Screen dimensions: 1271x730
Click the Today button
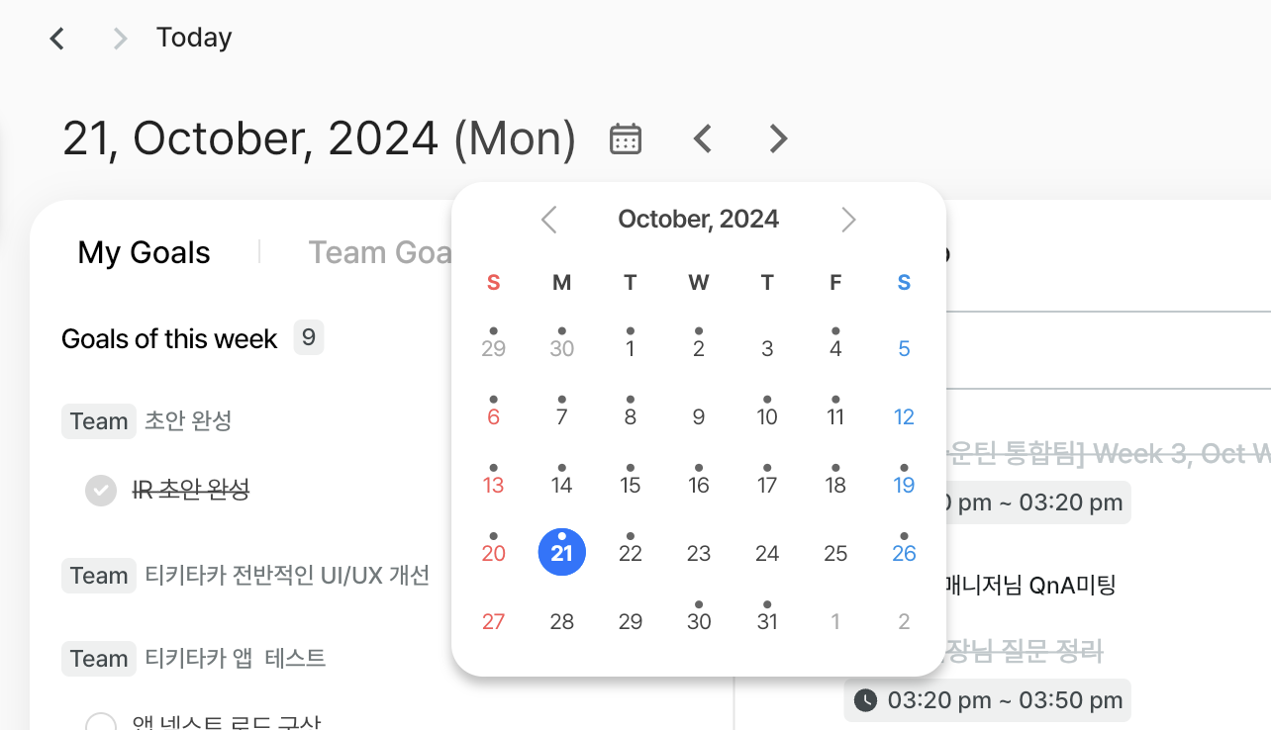click(x=194, y=38)
